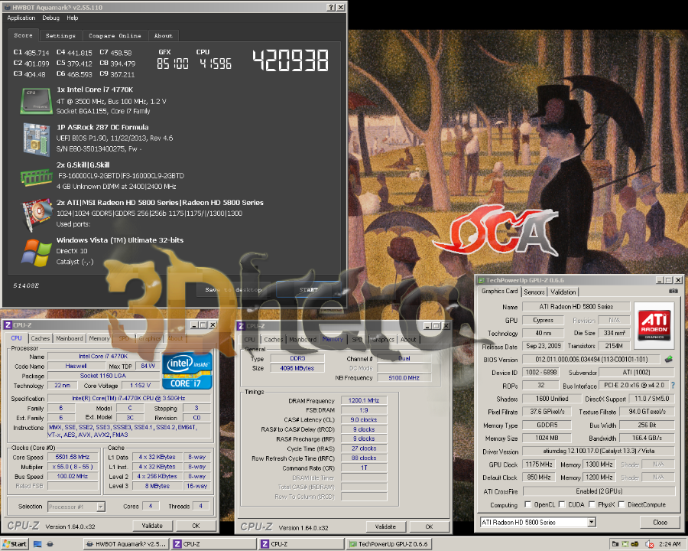Switch to CPU tab in right CPU-Z window
This screenshot has height=551, width=688.
pyautogui.click(x=249, y=339)
